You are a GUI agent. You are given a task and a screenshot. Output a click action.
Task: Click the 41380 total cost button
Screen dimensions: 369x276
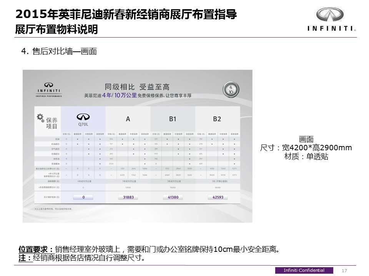tap(173, 197)
